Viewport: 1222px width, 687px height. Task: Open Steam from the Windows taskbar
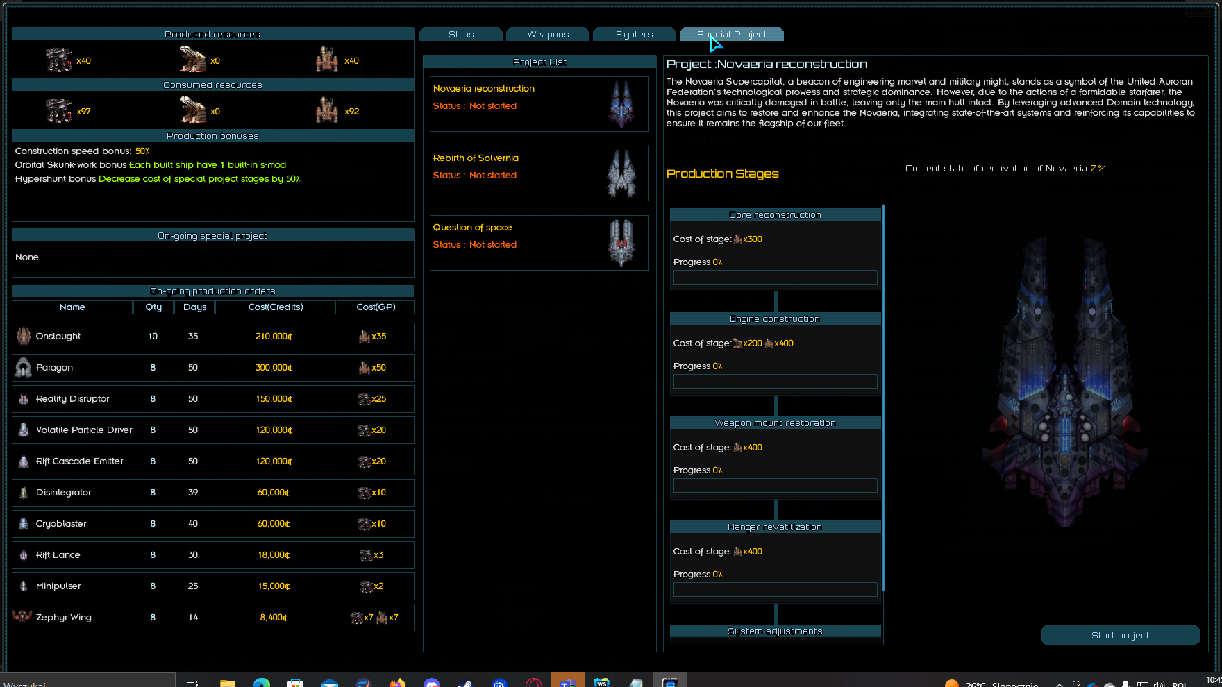click(465, 683)
